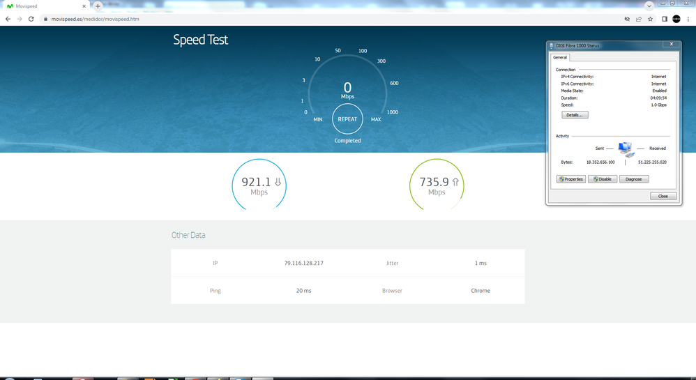Click the MAX. gauge label
Screen dimensions: 696x380
click(376, 120)
